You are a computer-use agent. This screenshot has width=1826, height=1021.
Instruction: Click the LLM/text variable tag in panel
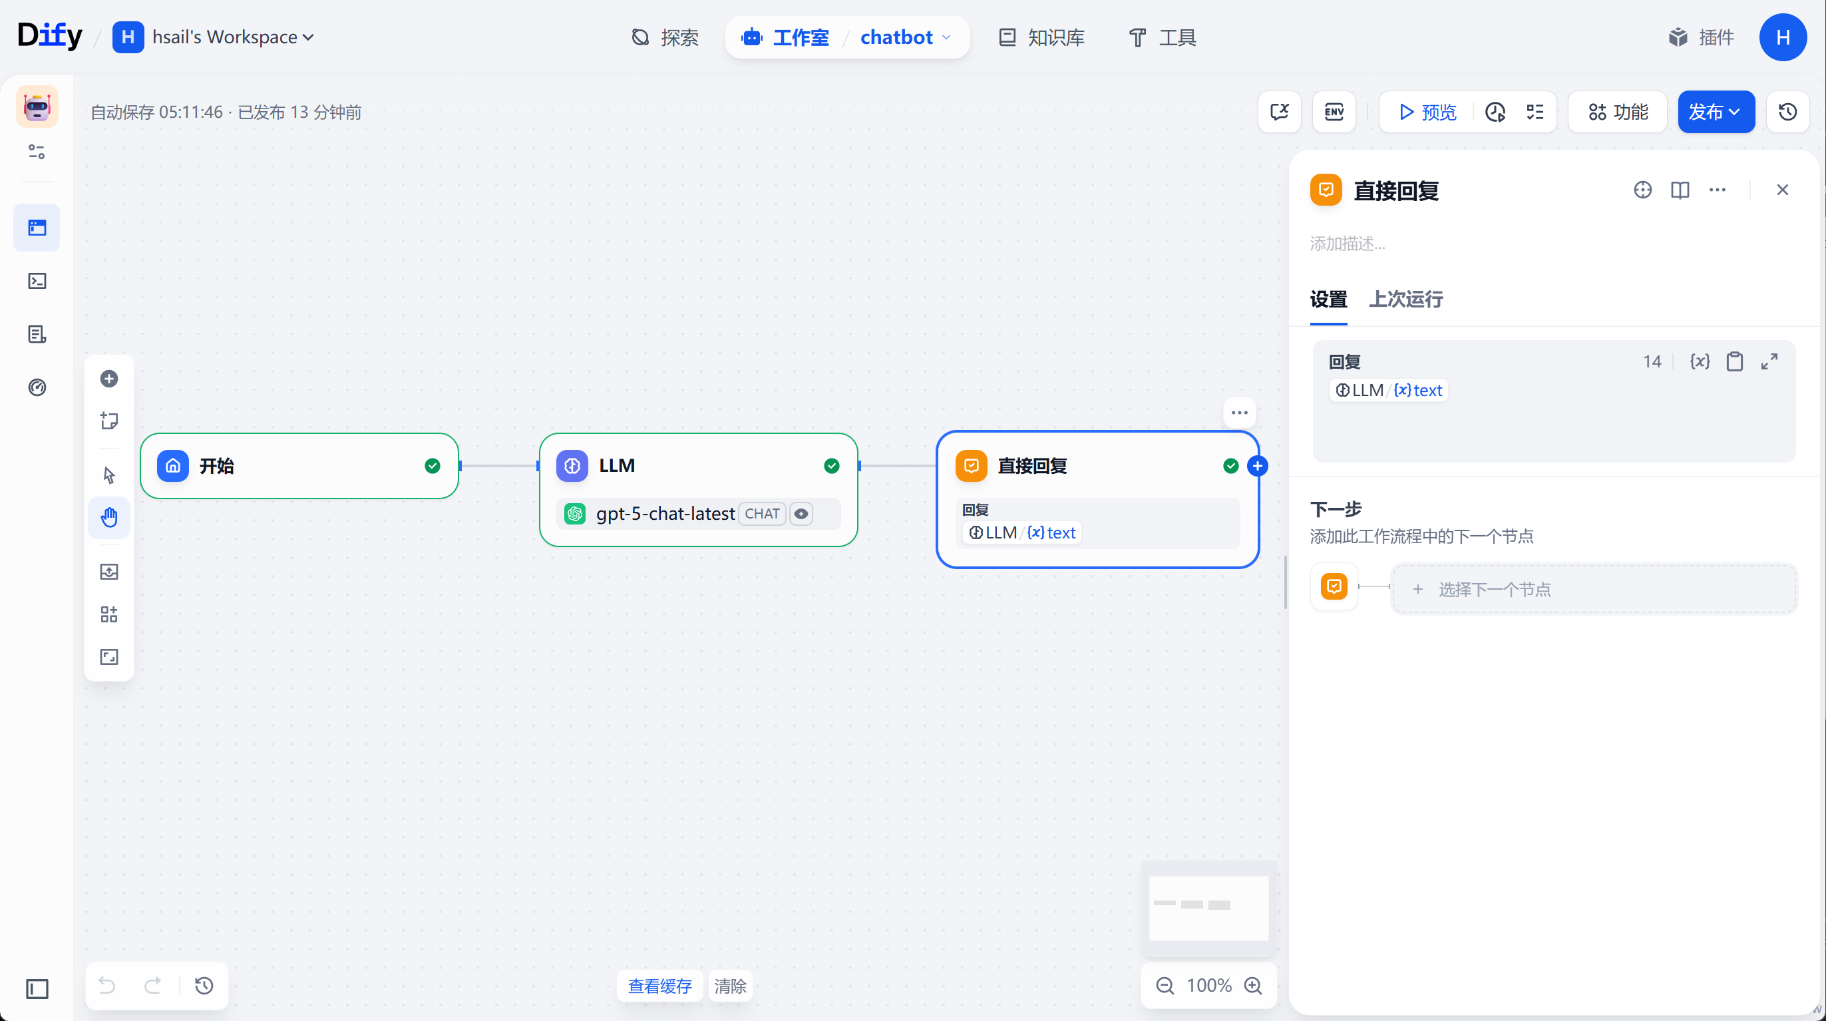(1389, 390)
